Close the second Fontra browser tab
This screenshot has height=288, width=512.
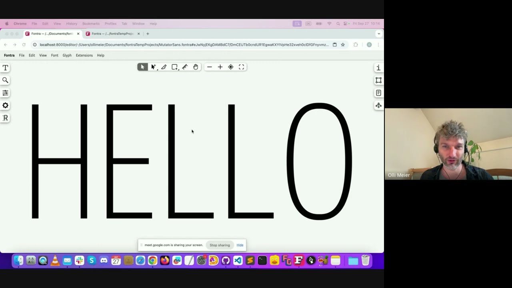(x=138, y=34)
